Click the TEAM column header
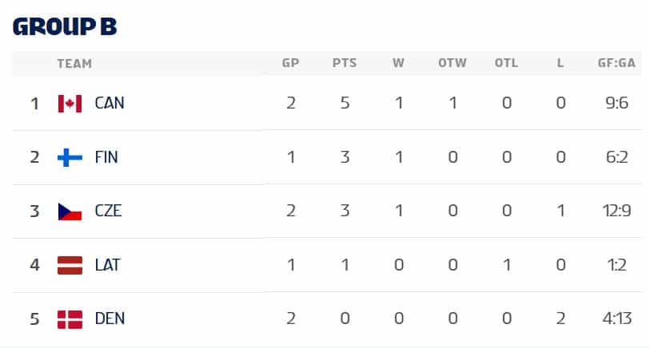 coord(74,64)
